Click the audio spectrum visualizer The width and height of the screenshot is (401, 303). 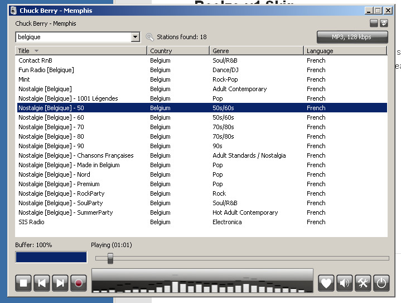[202, 281]
